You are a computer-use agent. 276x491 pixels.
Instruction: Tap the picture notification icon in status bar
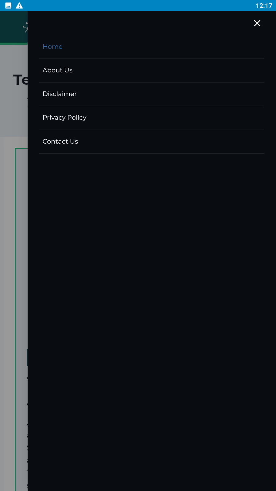[x=8, y=6]
